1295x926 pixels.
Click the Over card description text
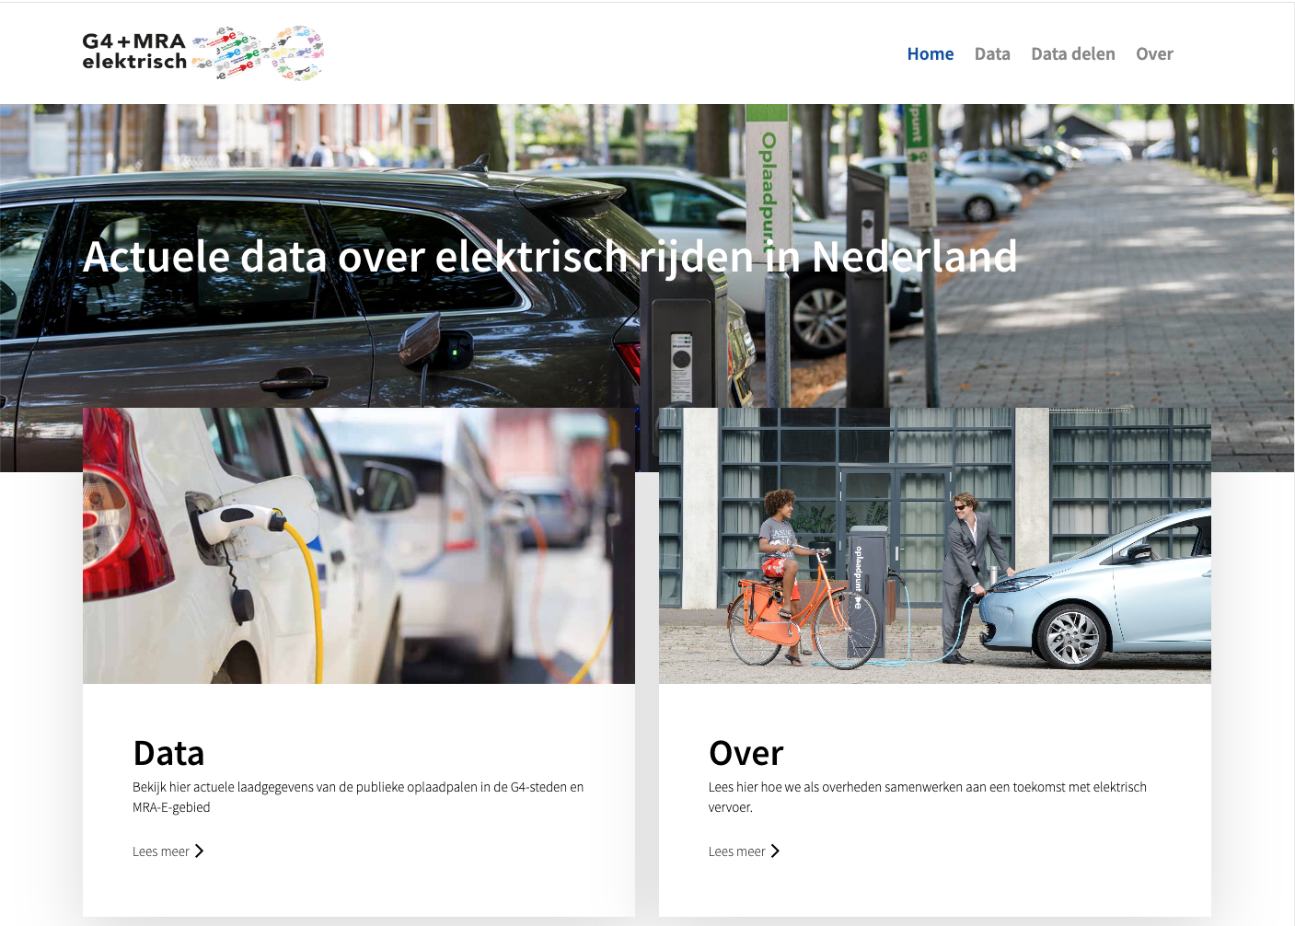pos(927,797)
